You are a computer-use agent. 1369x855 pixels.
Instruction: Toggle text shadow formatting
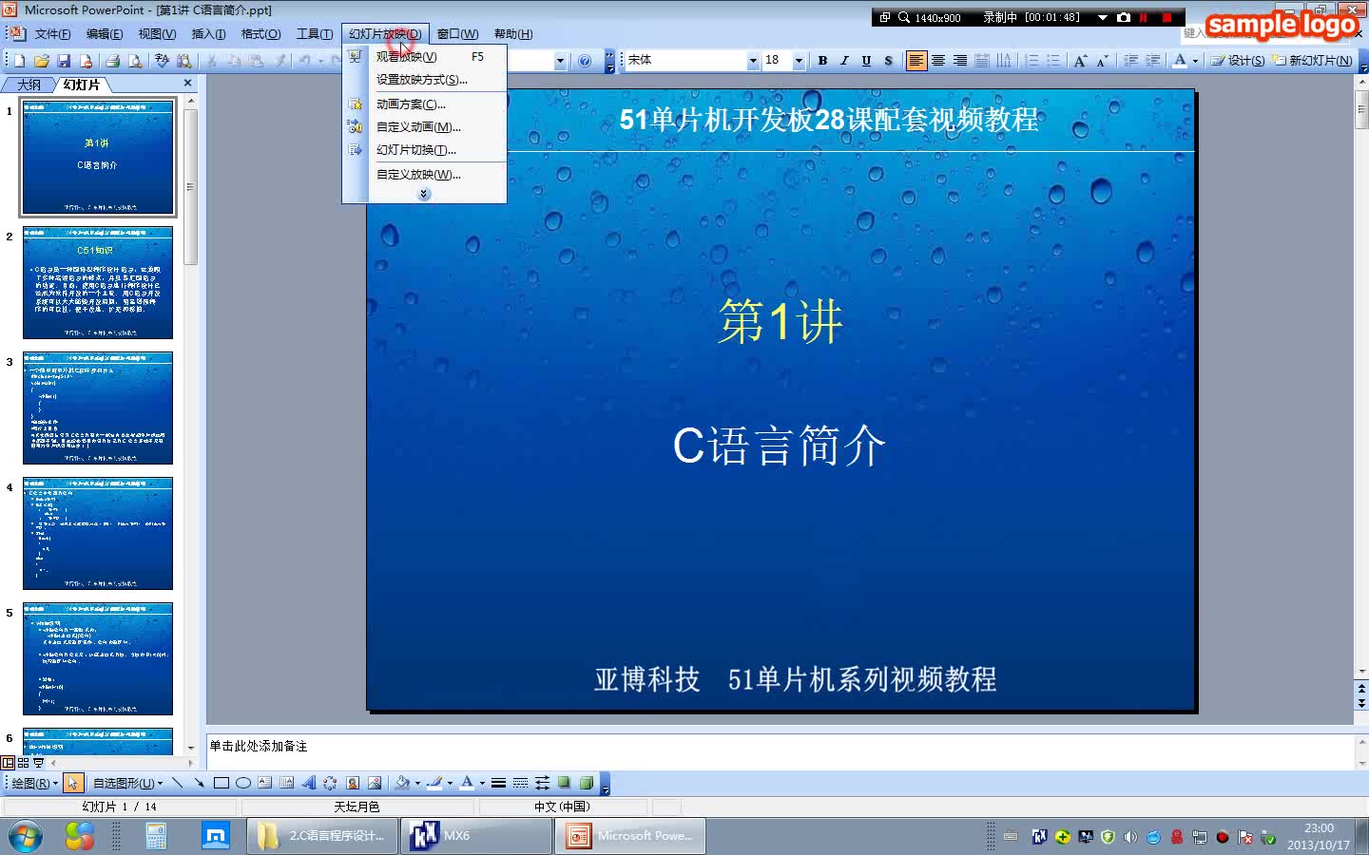pos(888,61)
